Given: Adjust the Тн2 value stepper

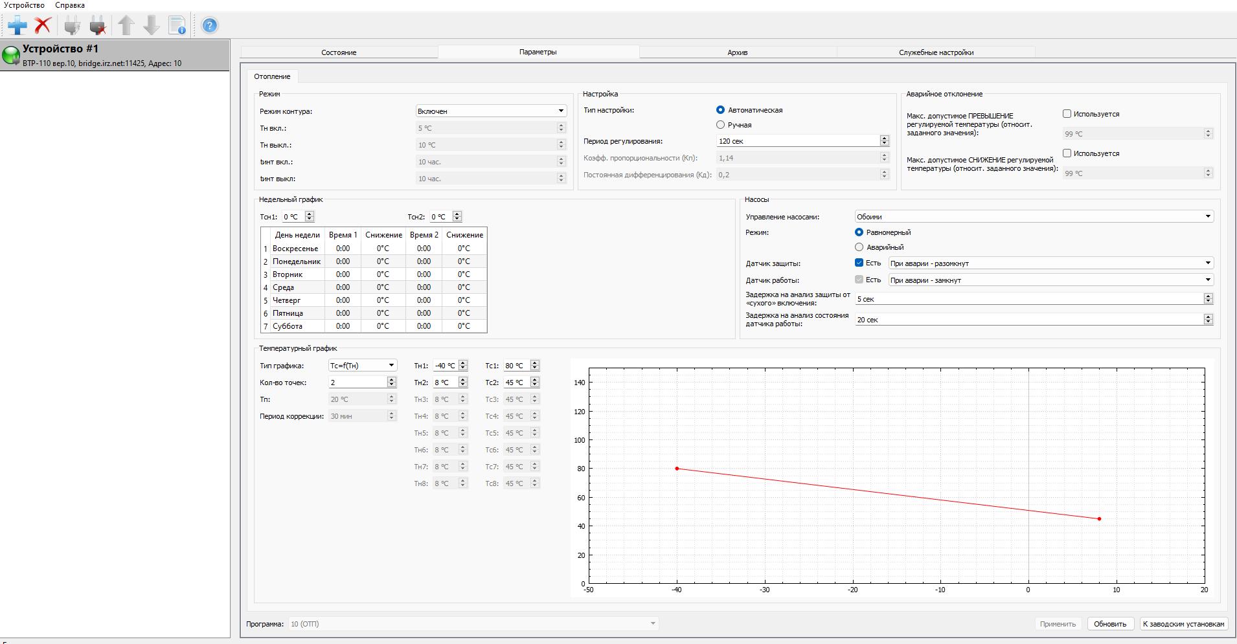Looking at the screenshot, I should [x=462, y=383].
